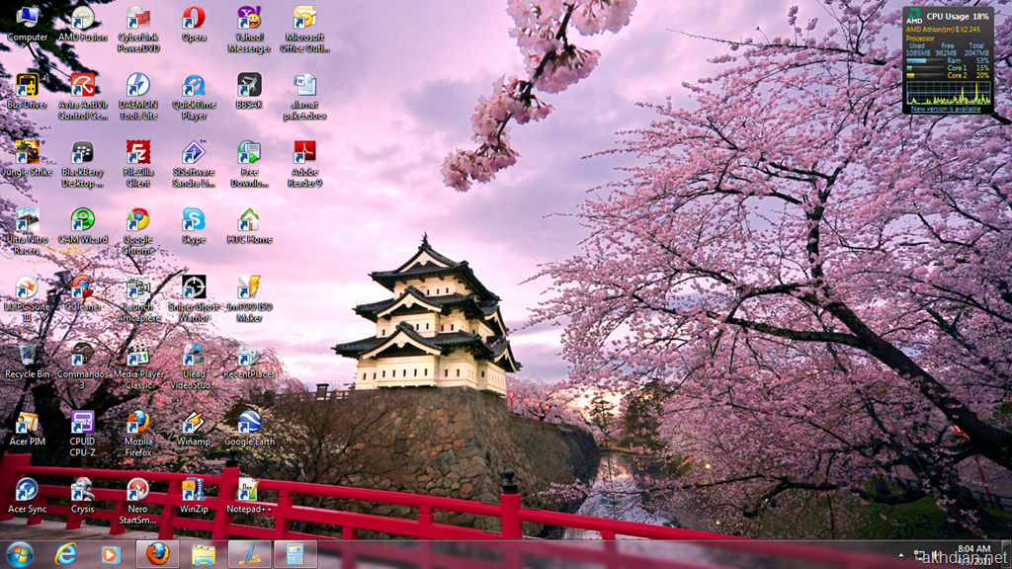Click the 'New version is available' link
The width and height of the screenshot is (1012, 569).
point(946,109)
